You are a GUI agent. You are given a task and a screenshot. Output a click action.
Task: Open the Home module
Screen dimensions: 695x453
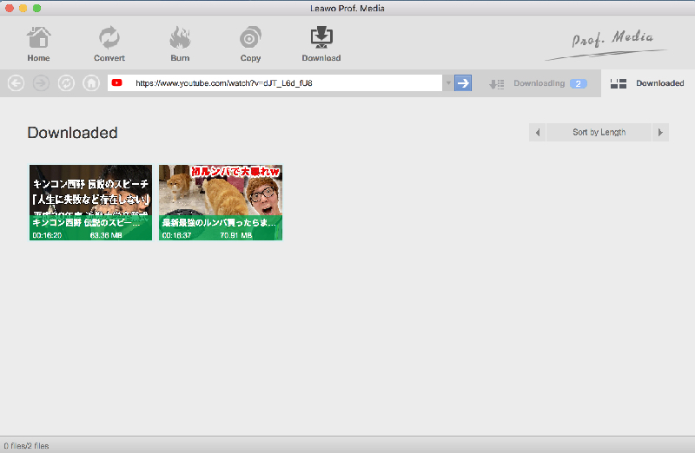pyautogui.click(x=38, y=44)
